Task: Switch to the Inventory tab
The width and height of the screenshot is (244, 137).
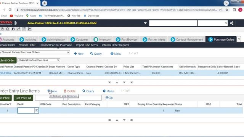Action: (102, 40)
